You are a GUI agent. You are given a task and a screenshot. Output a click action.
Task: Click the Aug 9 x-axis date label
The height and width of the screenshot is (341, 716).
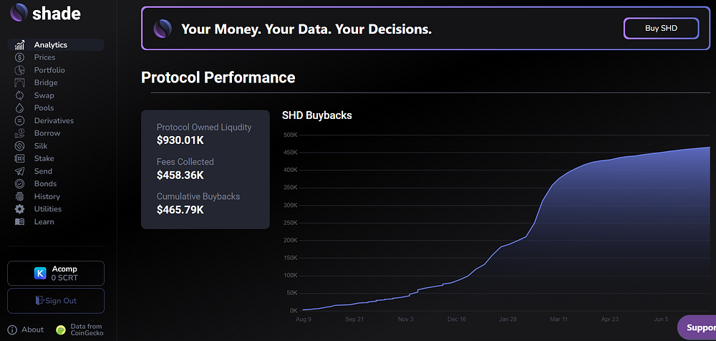pyautogui.click(x=303, y=320)
